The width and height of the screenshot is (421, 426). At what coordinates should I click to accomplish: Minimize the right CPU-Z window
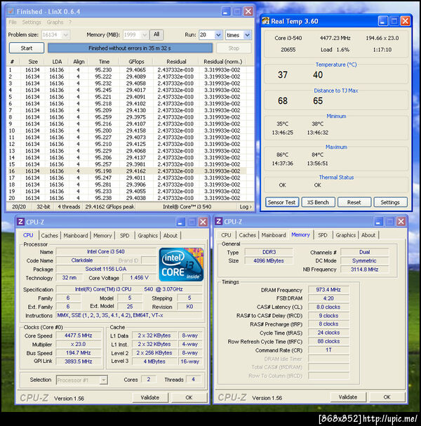[x=378, y=222]
